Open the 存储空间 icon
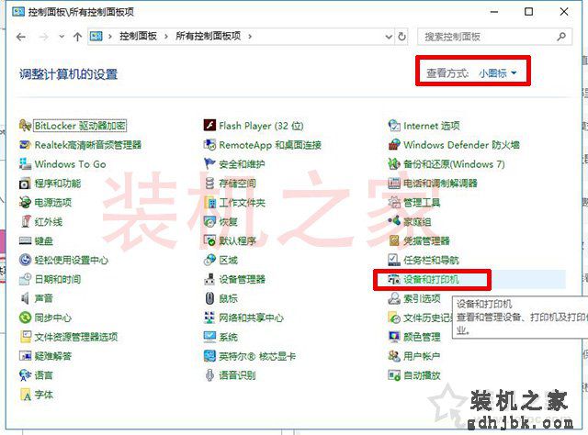Viewport: 588px width, 435px height. tap(209, 184)
